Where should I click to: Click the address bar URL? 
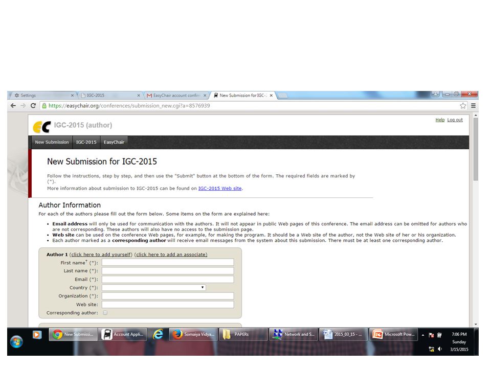pyautogui.click(x=129, y=106)
